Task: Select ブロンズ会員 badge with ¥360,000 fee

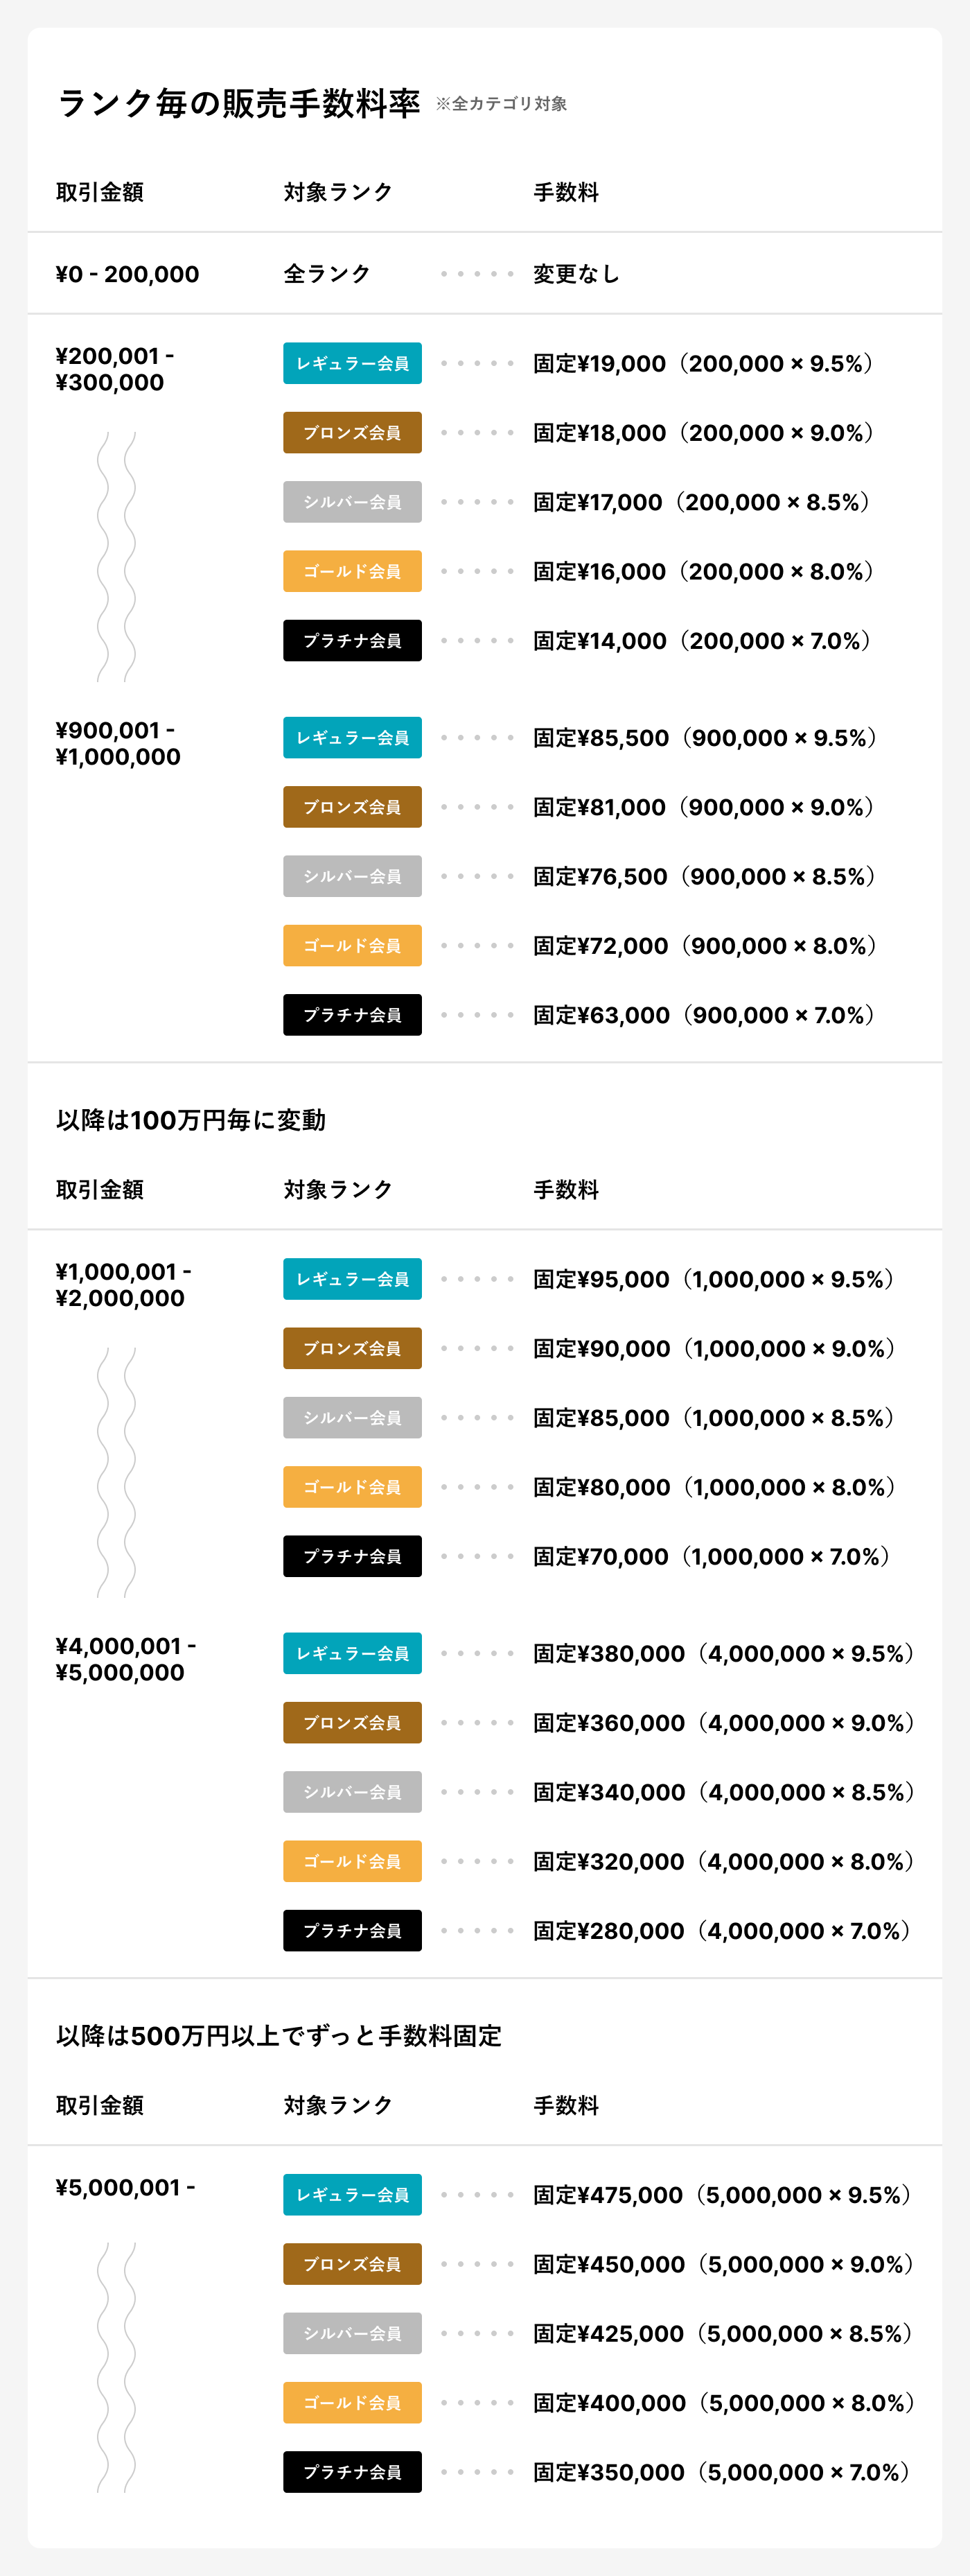Action: [352, 1723]
